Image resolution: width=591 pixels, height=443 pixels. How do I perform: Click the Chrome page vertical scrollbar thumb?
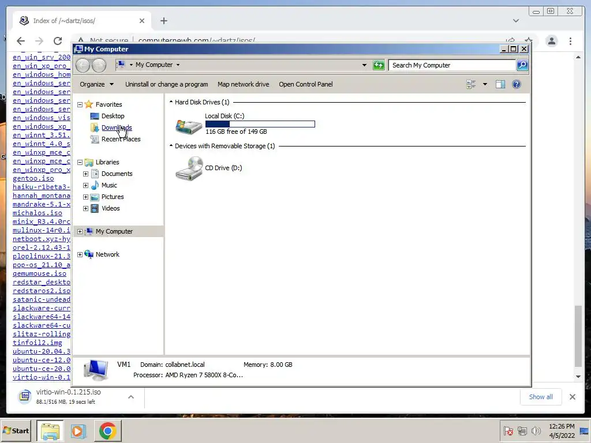pyautogui.click(x=578, y=336)
